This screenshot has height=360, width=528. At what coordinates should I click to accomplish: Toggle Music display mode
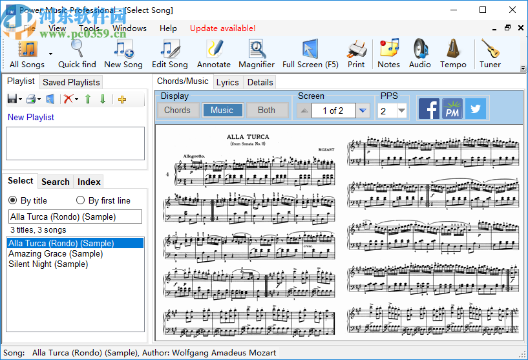point(222,110)
